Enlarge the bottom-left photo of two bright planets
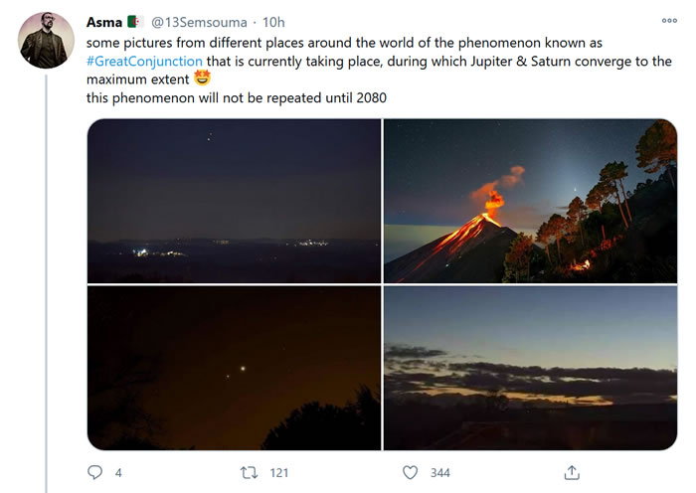Screen dimensions: 696x493 pyautogui.click(x=235, y=368)
